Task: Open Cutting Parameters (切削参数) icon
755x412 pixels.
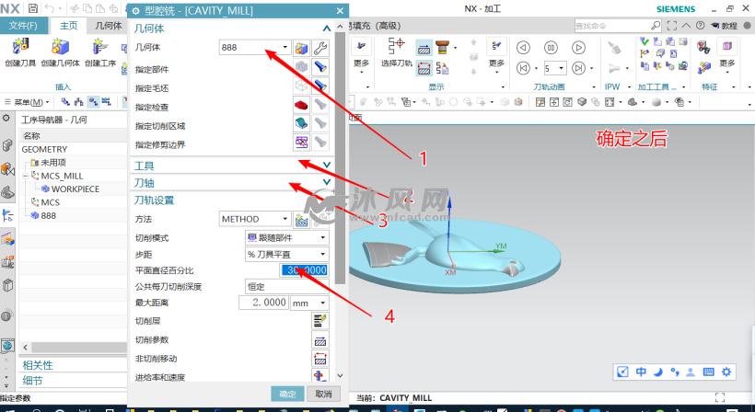Action: click(320, 339)
